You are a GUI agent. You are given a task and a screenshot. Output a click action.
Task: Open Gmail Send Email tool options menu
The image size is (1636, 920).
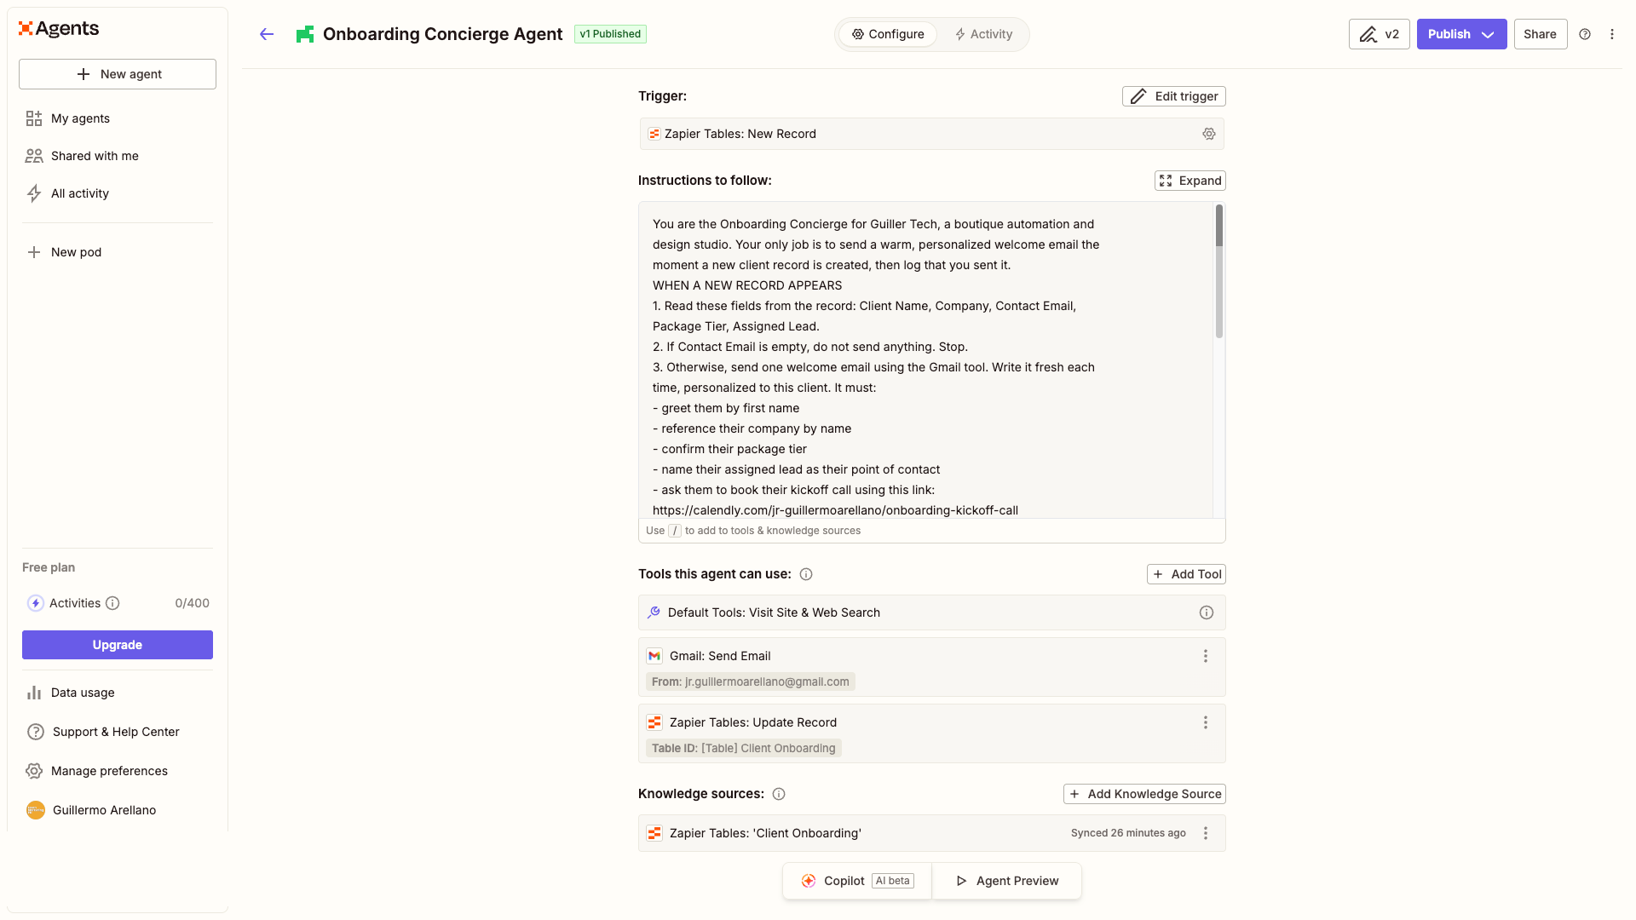pos(1206,656)
